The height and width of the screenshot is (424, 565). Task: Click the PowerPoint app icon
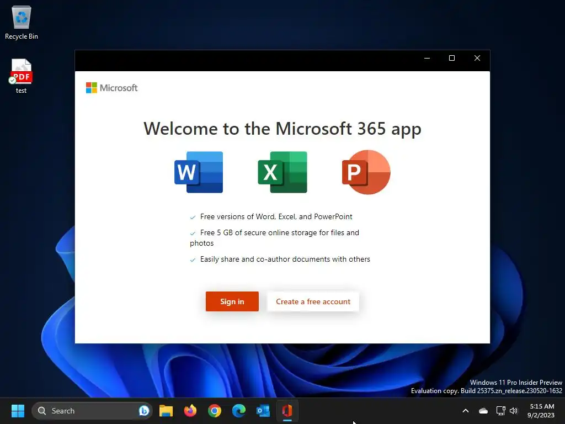click(366, 172)
